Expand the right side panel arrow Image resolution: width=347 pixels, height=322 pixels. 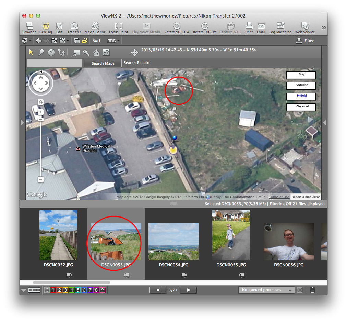(x=325, y=123)
